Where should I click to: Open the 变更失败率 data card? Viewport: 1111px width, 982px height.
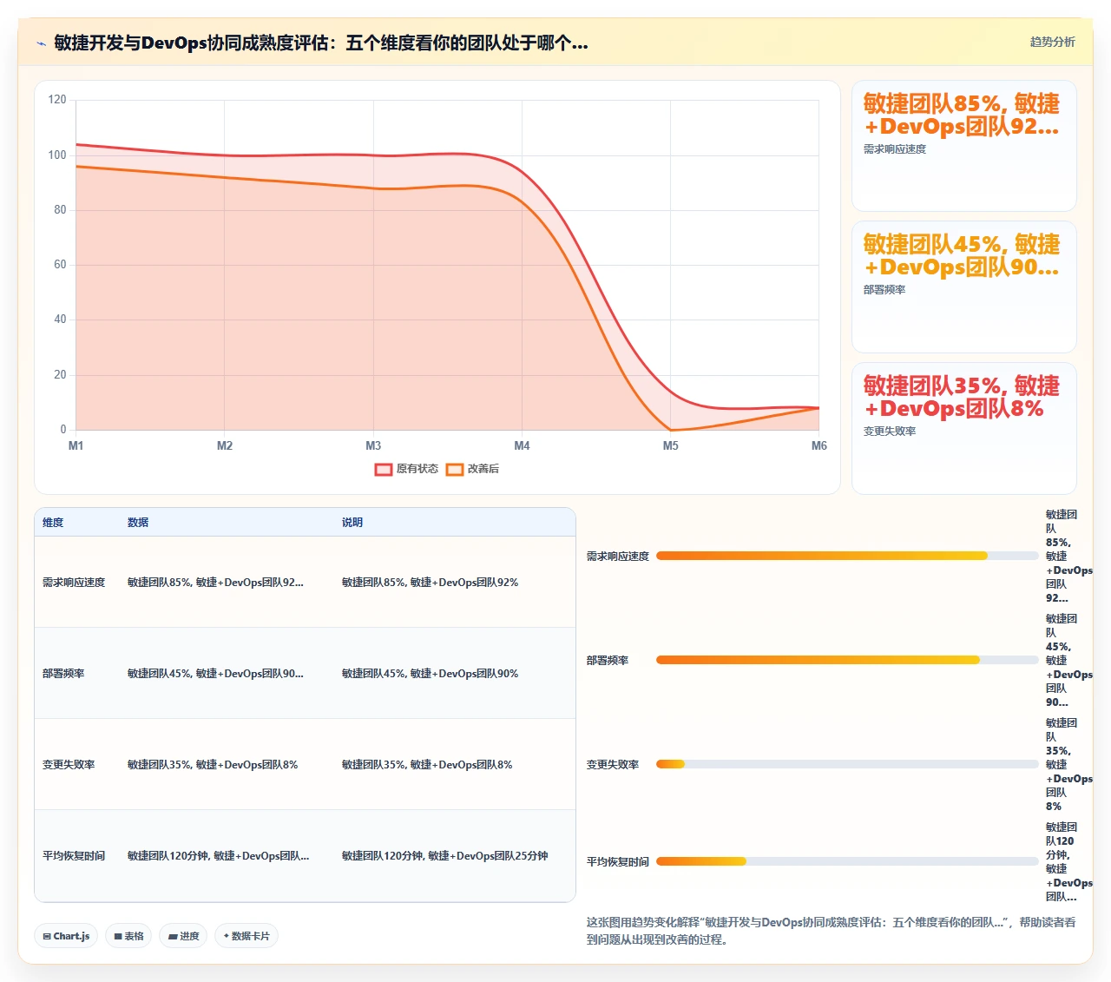point(963,428)
